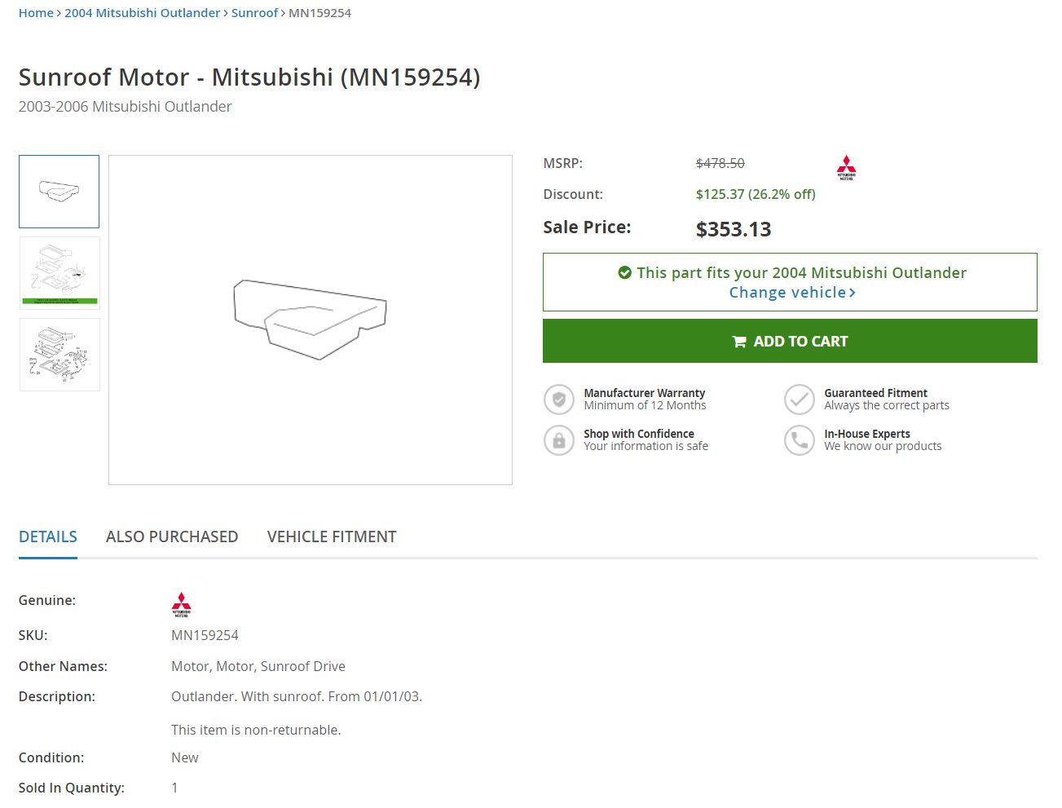Click the Mitsubishi logo in the Genuine row
The height and width of the screenshot is (808, 1062).
(181, 604)
